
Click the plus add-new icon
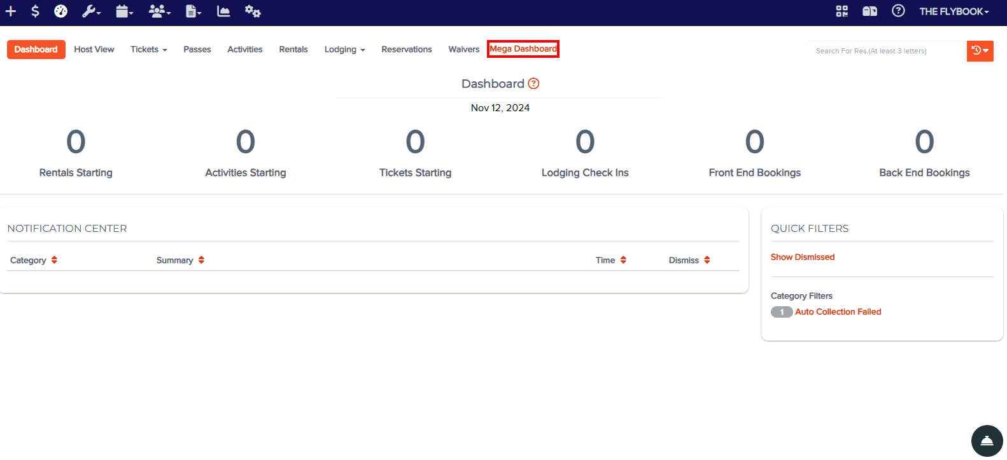pyautogui.click(x=11, y=11)
